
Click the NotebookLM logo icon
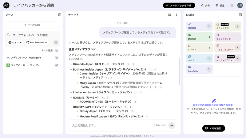pos(6,5)
